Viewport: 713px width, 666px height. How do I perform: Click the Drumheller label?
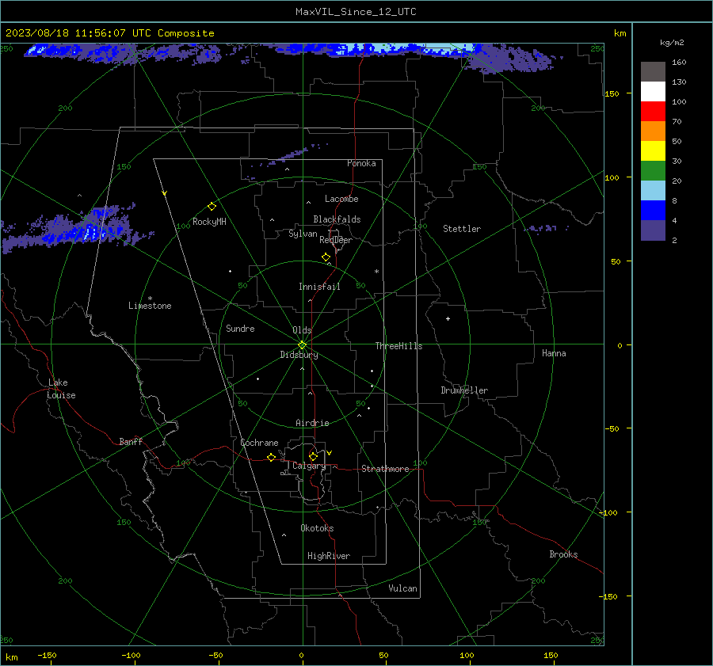coord(464,390)
